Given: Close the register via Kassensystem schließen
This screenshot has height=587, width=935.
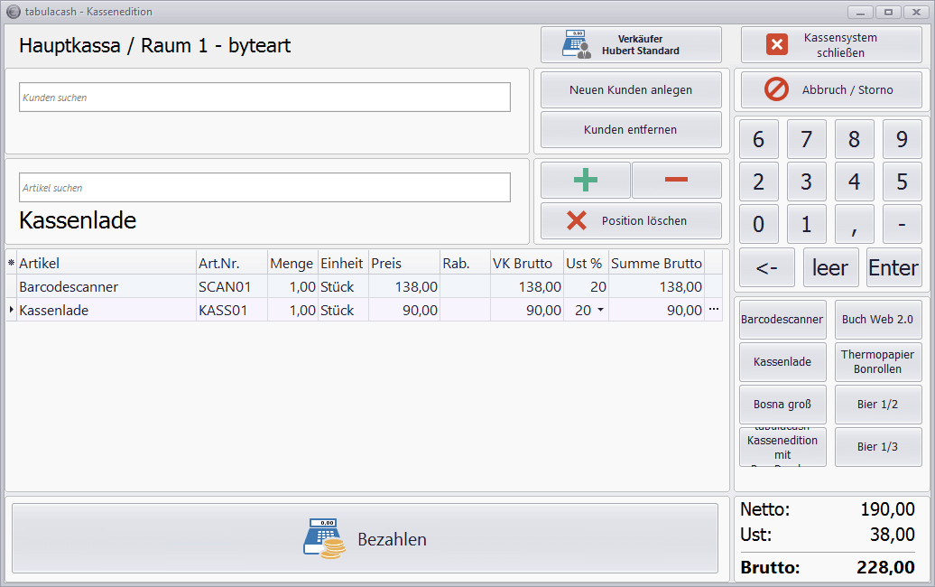Looking at the screenshot, I should point(831,45).
